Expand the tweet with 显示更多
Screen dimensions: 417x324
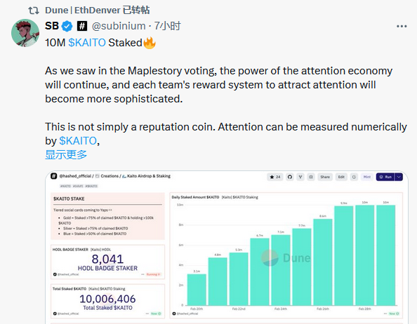pyautogui.click(x=66, y=154)
